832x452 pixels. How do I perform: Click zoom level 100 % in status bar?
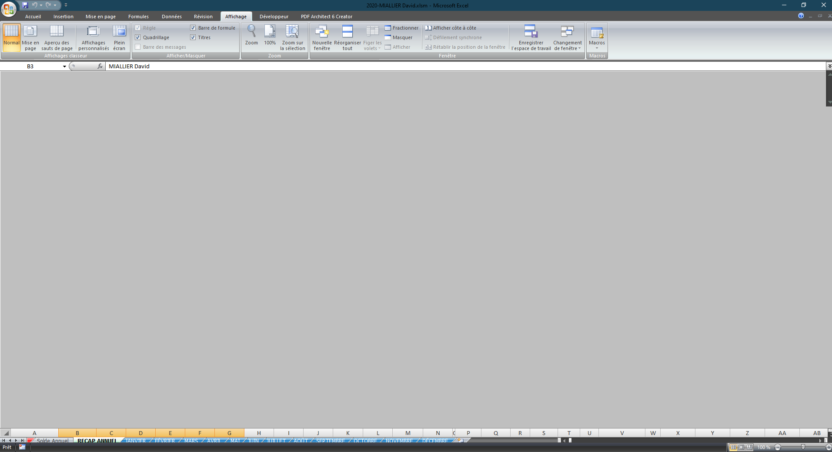pyautogui.click(x=764, y=447)
